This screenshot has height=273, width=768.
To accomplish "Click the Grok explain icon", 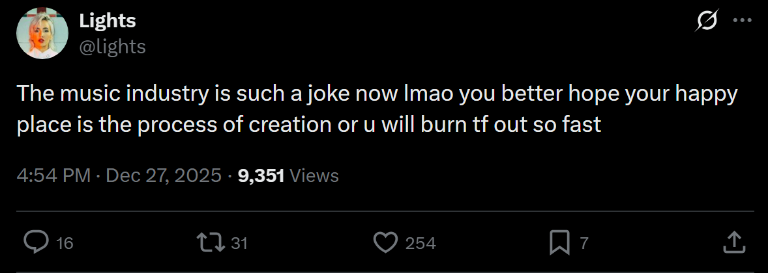I will pyautogui.click(x=707, y=21).
